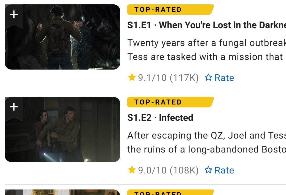Click the yellow star beside 9.1/10

coord(132,77)
